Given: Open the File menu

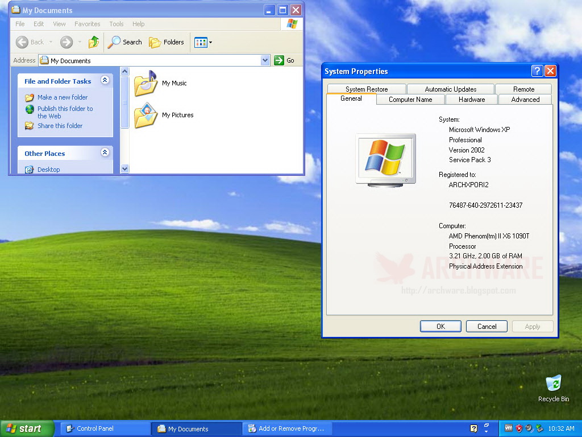Looking at the screenshot, I should tap(20, 24).
